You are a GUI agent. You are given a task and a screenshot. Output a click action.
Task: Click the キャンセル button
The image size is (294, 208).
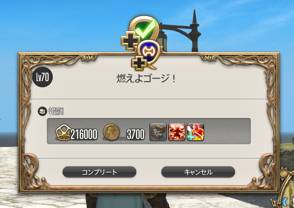198,172
